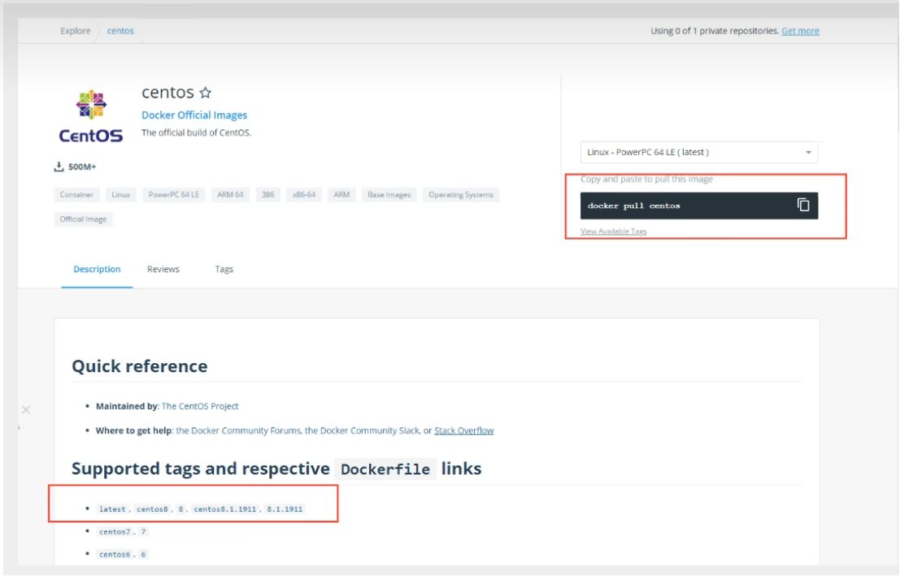900x576 pixels.
Task: Click the 8.1.1911 tag link
Action: coord(285,509)
